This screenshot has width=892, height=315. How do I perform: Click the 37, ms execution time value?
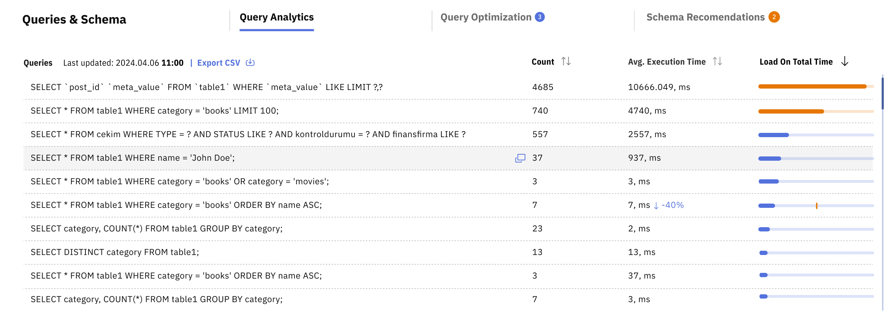click(642, 276)
